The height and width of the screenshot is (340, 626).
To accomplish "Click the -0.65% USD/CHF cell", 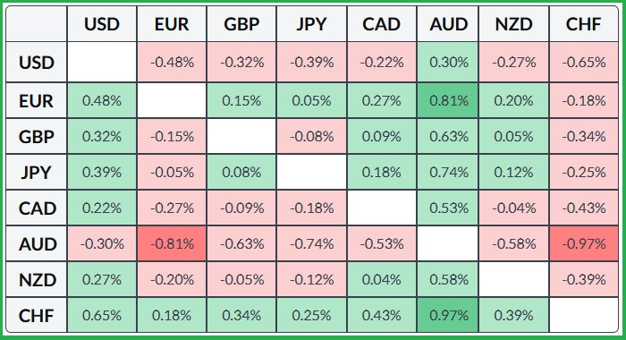I will 584,63.
